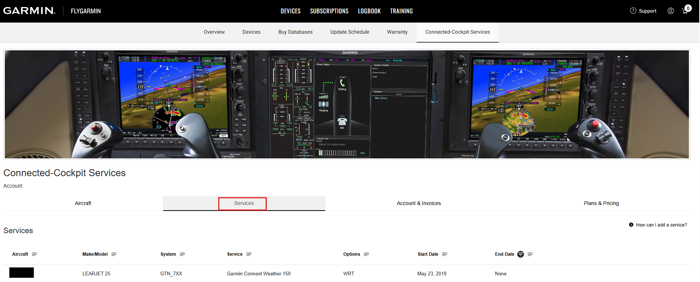
Task: Click the redacted aircraft cell in first row
Action: (21, 273)
